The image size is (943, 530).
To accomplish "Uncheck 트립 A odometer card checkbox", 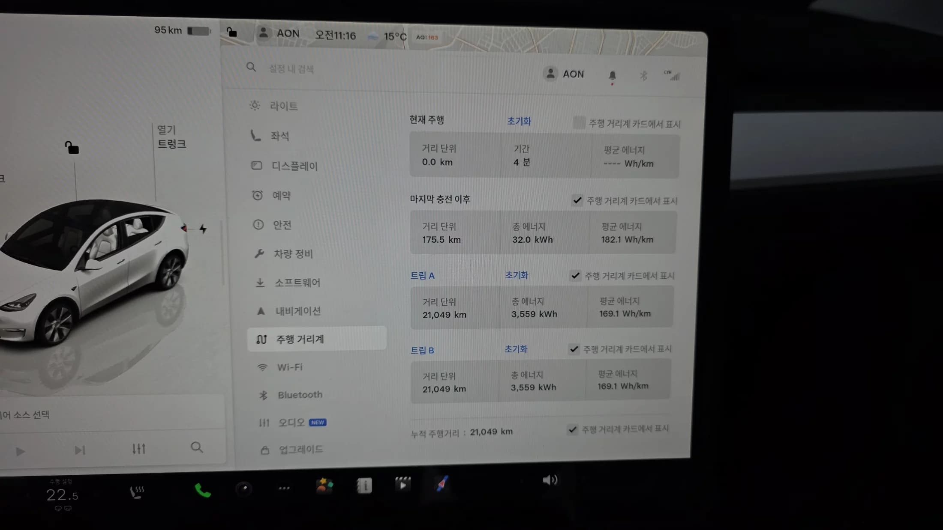I will (x=575, y=275).
